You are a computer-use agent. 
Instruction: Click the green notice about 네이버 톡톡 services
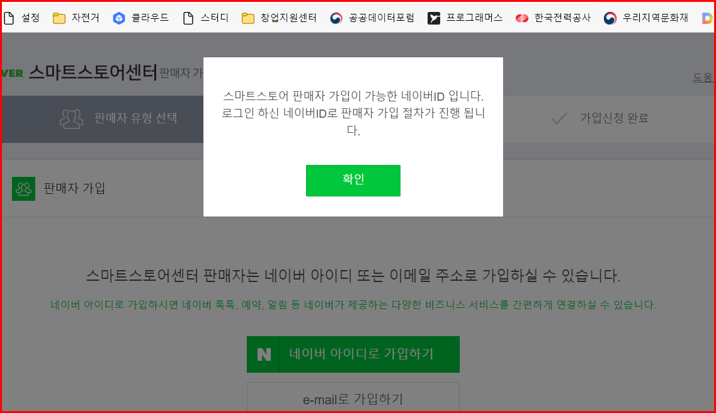pyautogui.click(x=353, y=305)
